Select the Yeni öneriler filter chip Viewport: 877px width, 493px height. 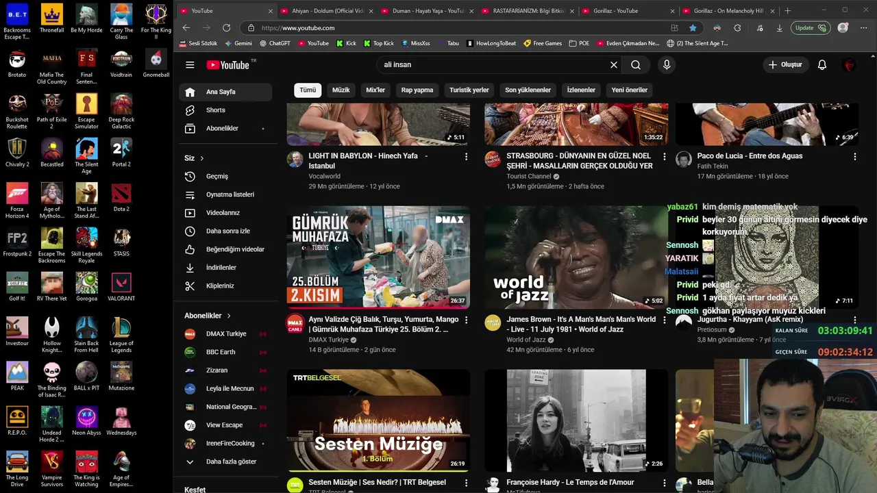630,90
